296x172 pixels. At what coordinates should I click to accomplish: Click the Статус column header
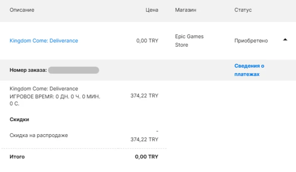pyautogui.click(x=243, y=10)
